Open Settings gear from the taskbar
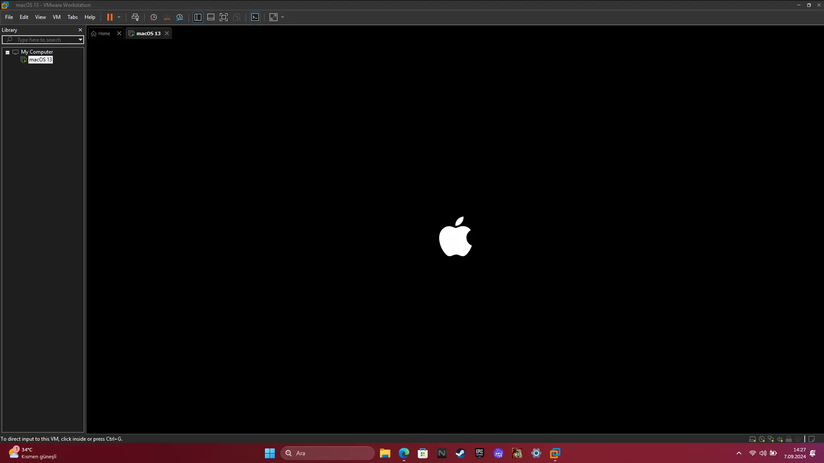This screenshot has width=824, height=463. [x=536, y=453]
